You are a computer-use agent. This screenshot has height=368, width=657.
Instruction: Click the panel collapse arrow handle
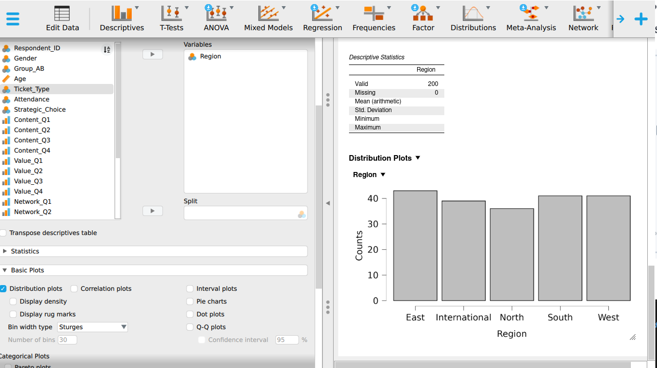tap(328, 203)
